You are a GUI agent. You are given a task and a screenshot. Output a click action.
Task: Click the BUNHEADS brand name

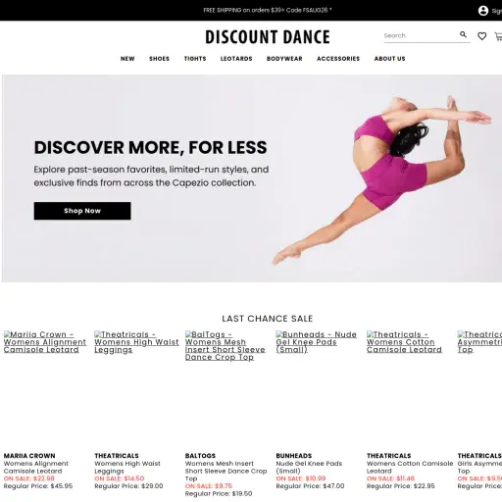point(294,456)
